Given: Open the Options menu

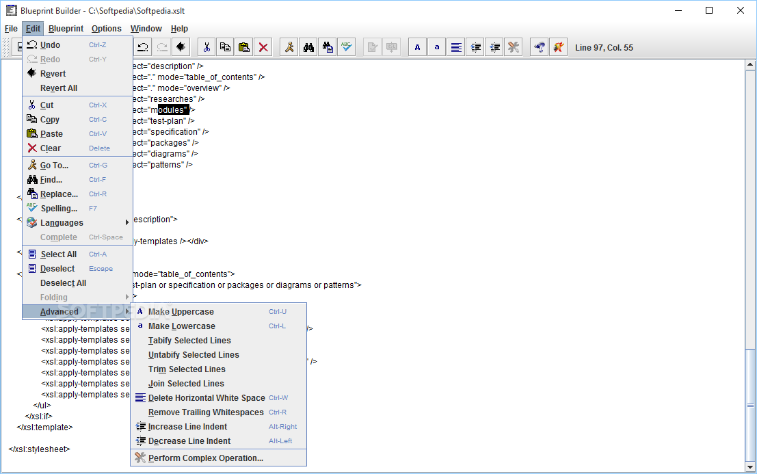Looking at the screenshot, I should [106, 29].
